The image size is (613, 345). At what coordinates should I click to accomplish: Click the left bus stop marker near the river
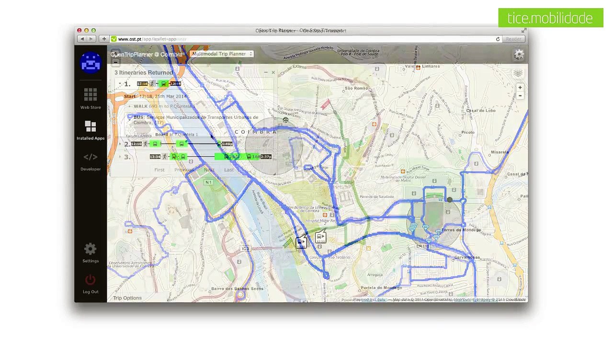click(x=301, y=242)
